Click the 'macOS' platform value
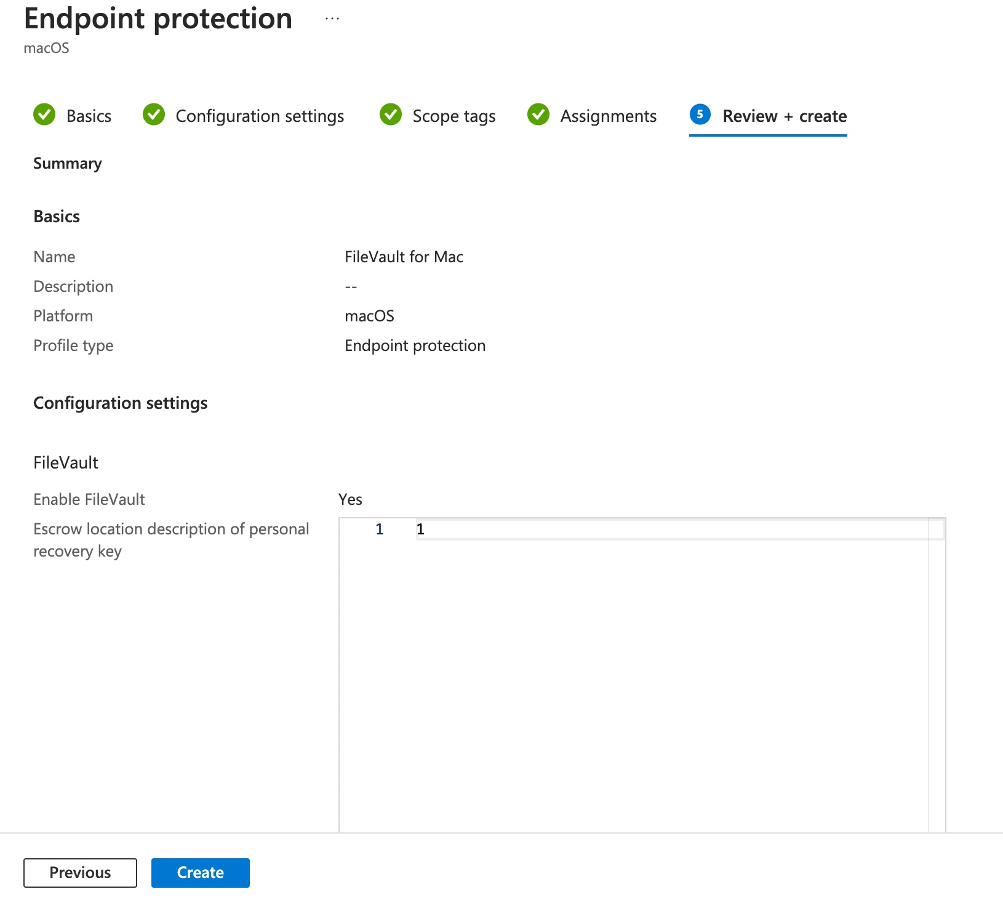Image resolution: width=1003 pixels, height=905 pixels. [x=369, y=316]
